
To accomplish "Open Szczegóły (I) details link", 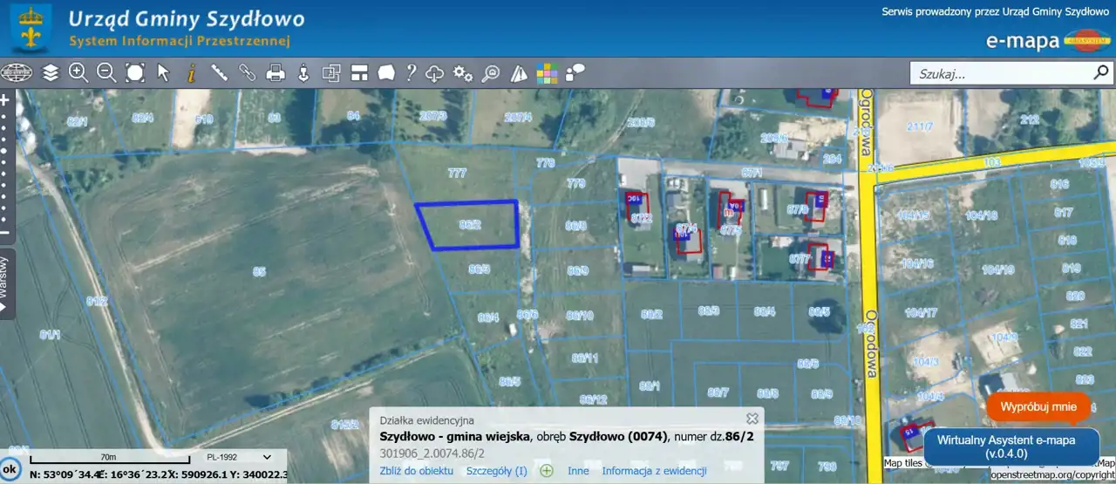I will point(497,471).
